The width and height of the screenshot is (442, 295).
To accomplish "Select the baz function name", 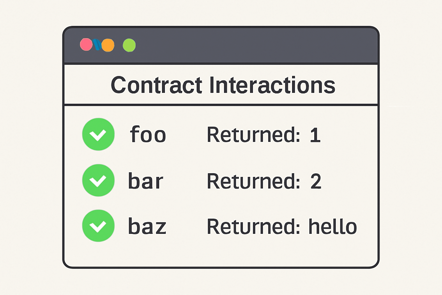I will click(147, 226).
